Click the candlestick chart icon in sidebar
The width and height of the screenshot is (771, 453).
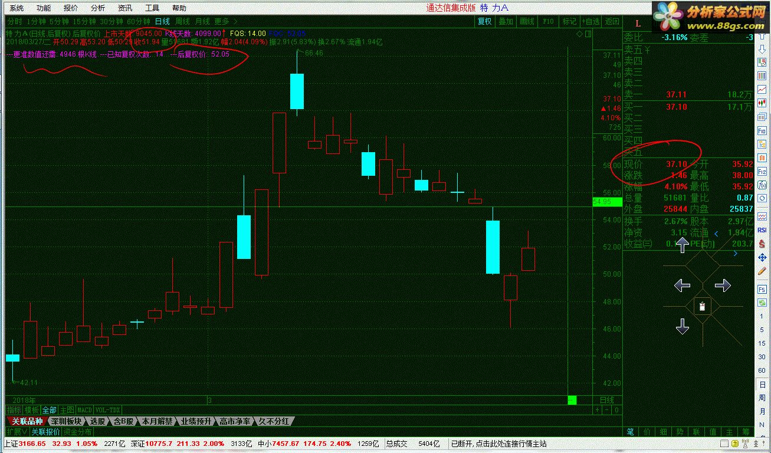click(x=762, y=103)
